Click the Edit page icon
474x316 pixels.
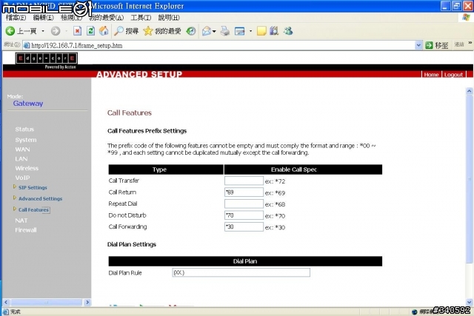(x=240, y=31)
